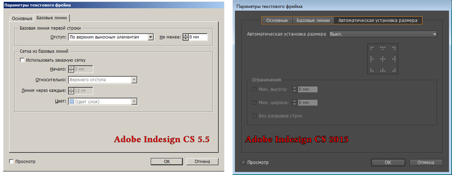Viewport: 452px width, 175px height.
Task: Select the bottom-left auto-size reference point
Action: tap(372, 70)
